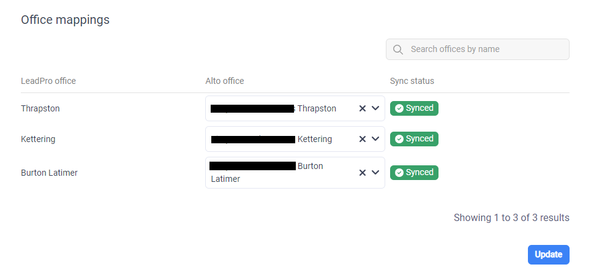Click the Burton Latimer Synced checkmark icon

399,173
